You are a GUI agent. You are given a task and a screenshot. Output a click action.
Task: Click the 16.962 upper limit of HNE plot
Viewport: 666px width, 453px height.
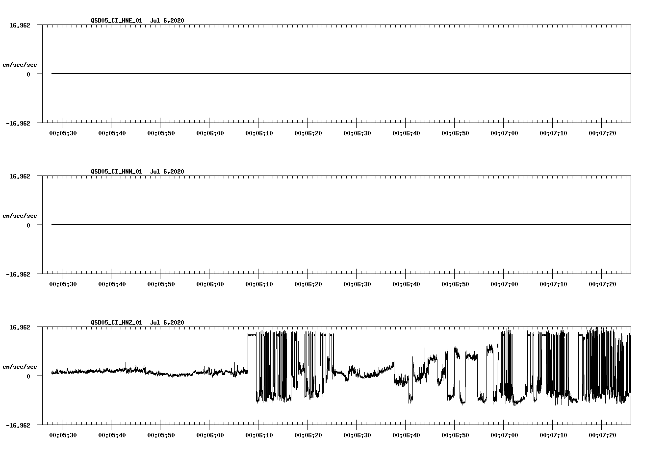point(20,25)
